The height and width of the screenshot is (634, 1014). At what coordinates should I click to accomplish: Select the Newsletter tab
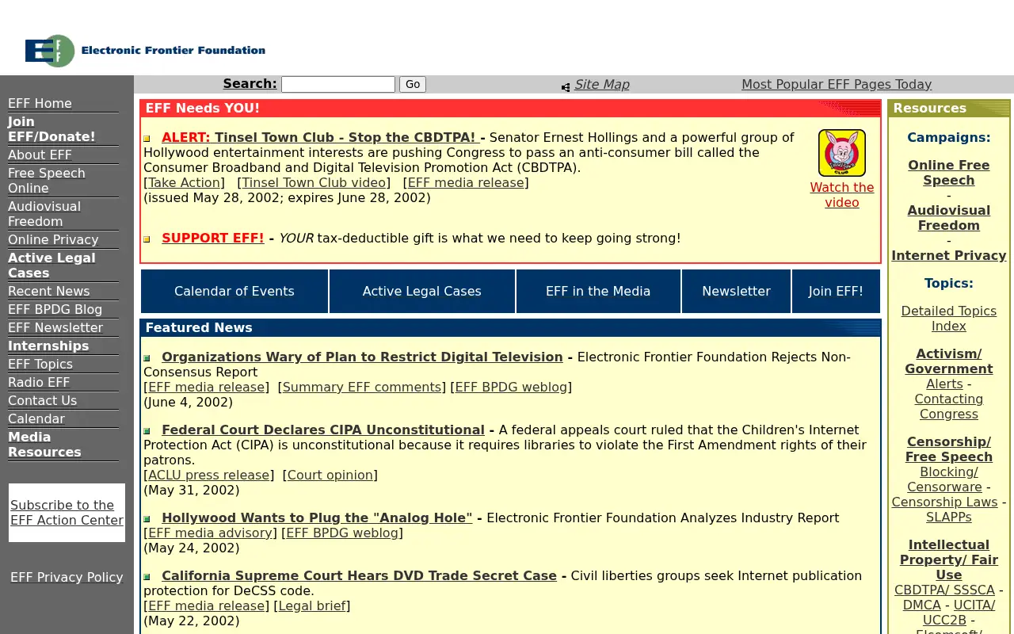click(x=736, y=291)
